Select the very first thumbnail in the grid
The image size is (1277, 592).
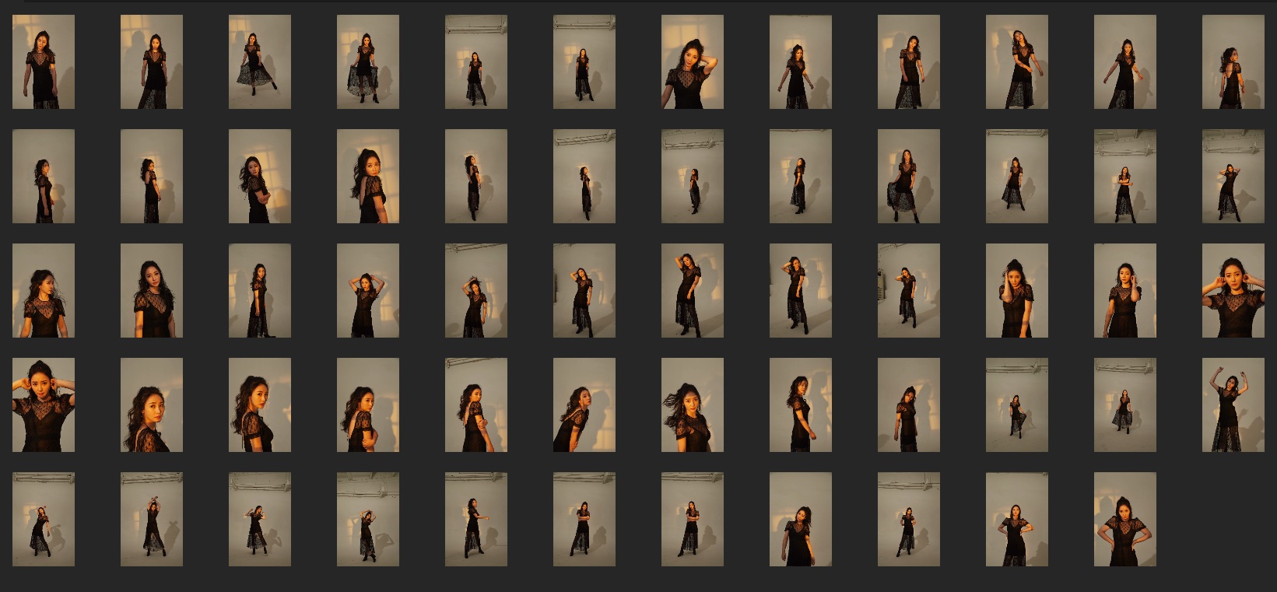click(x=44, y=61)
